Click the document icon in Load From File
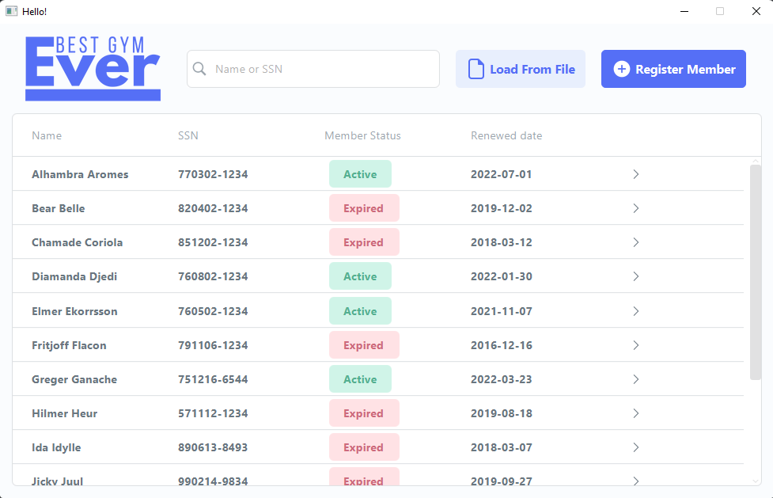 pos(475,69)
